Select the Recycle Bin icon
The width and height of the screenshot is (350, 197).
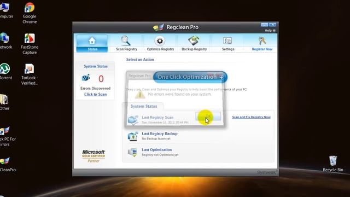[x=333, y=164]
